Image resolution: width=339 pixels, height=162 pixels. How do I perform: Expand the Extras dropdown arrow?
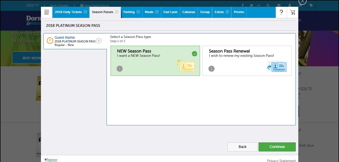click(x=227, y=12)
